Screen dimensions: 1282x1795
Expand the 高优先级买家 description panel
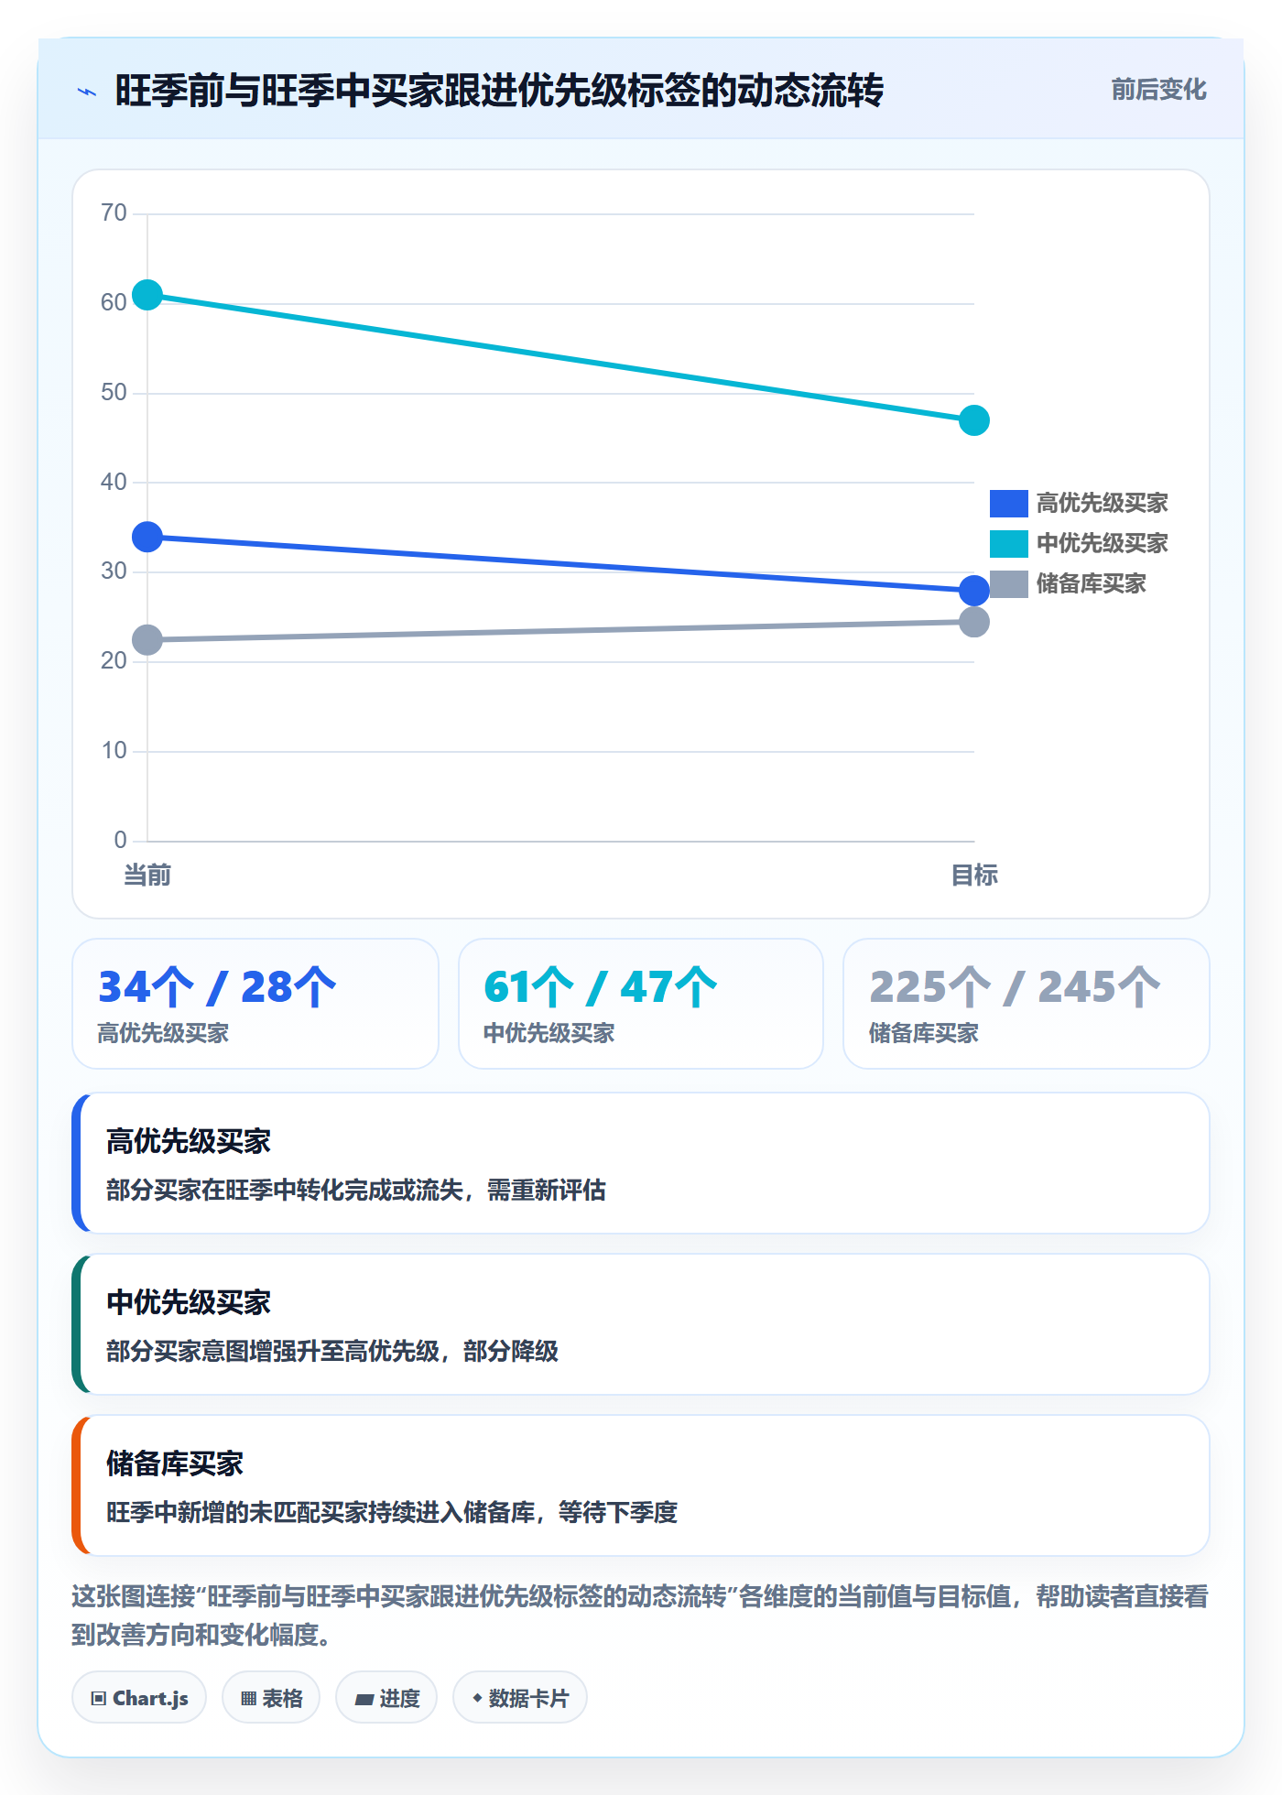coord(641,1163)
